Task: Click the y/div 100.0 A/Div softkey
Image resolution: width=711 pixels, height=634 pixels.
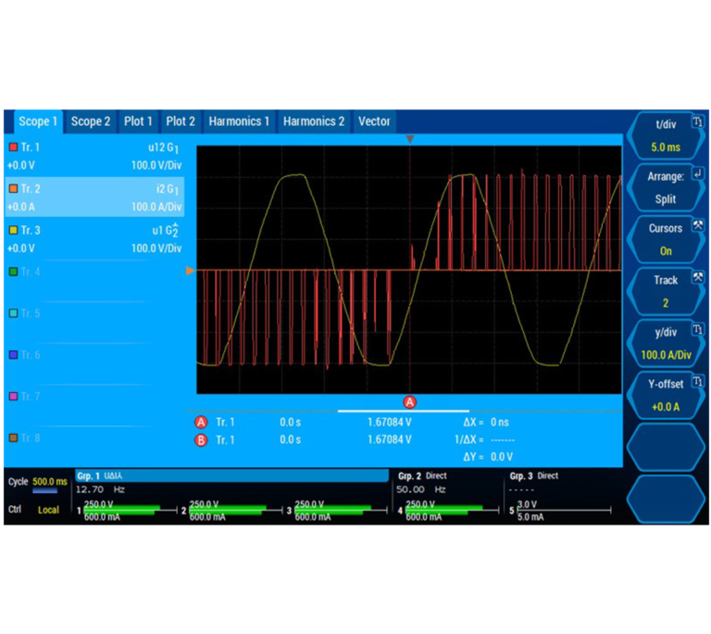Action: [666, 343]
